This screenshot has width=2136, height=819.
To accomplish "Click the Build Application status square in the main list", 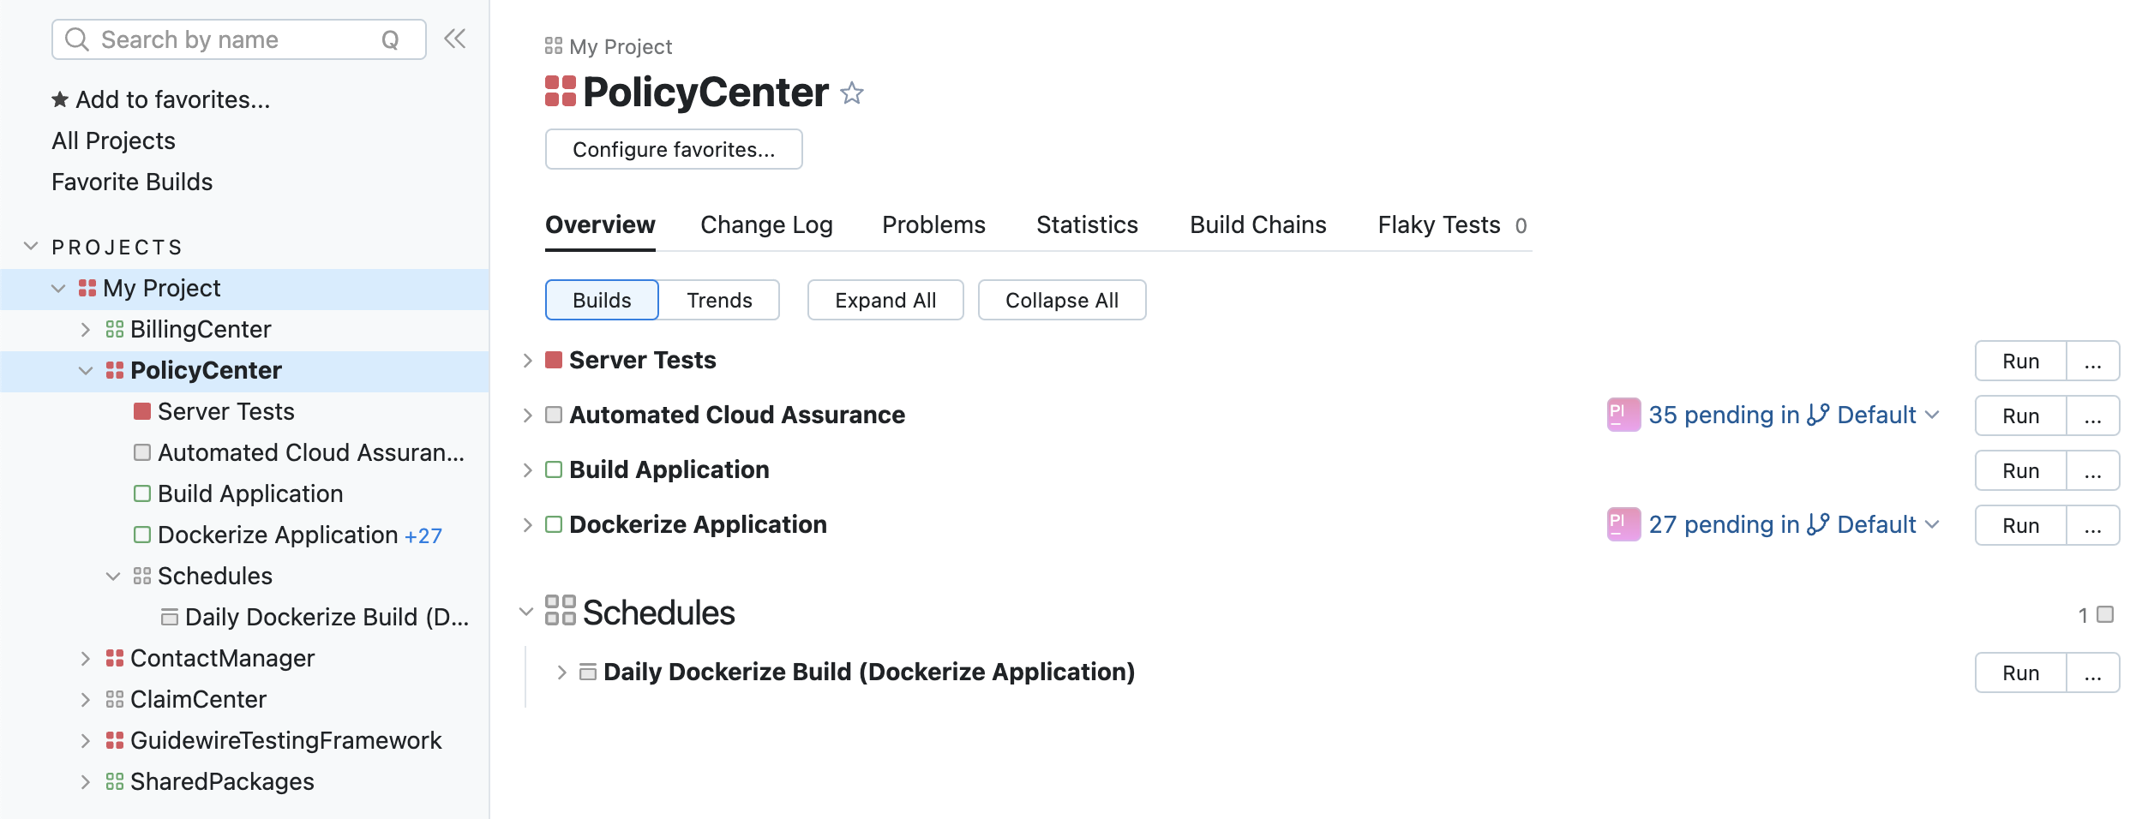I will (x=554, y=470).
